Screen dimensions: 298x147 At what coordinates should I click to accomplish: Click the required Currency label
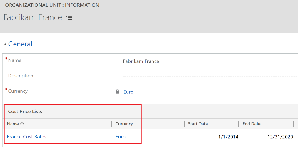pyautogui.click(x=18, y=91)
